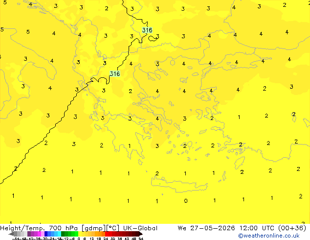Click the dark red right arrow tip of the color scale
Image resolution: width=310 pixels, height=240 pixels.
(141, 234)
